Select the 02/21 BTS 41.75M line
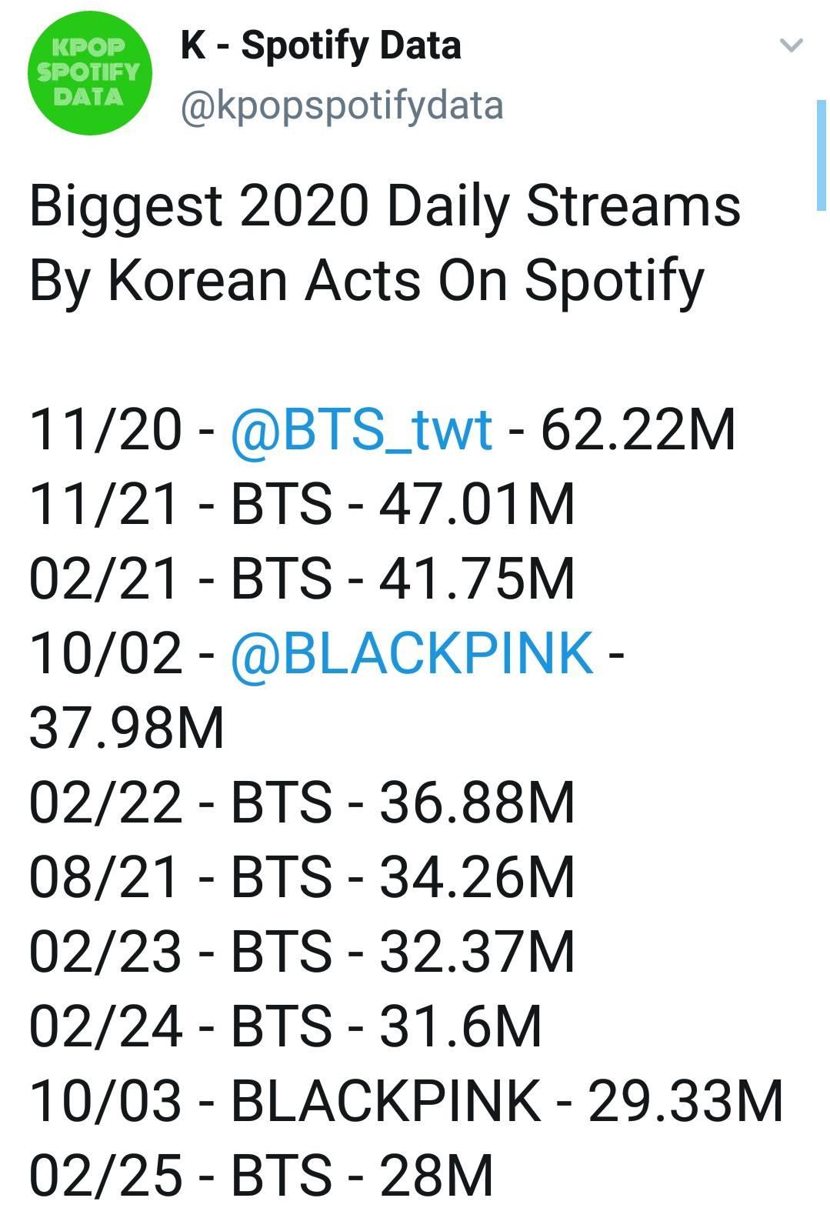This screenshot has width=830, height=1228. (302, 579)
